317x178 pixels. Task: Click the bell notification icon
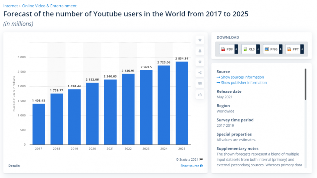200,51
